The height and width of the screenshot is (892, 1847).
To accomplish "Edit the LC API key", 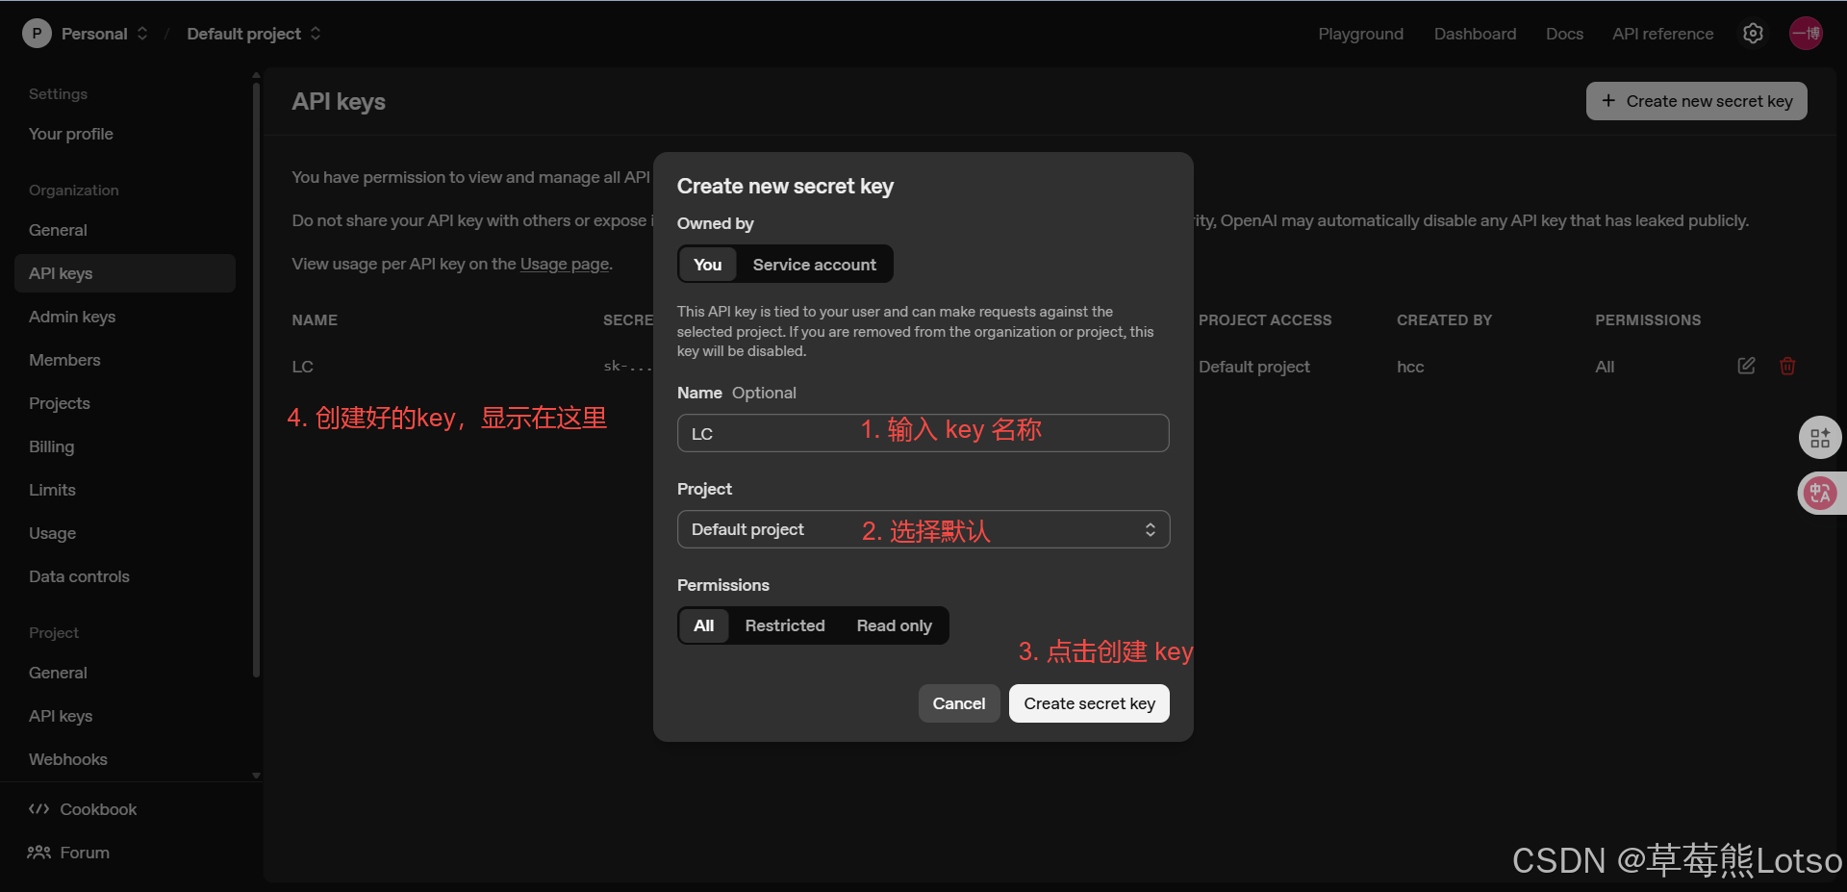I will click(1746, 366).
